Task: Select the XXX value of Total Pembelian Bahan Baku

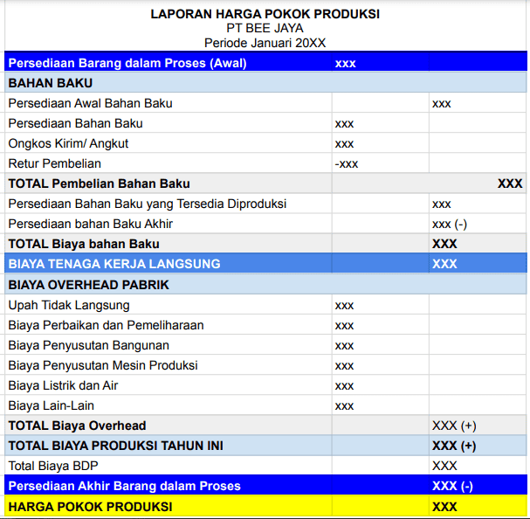Action: click(x=510, y=183)
